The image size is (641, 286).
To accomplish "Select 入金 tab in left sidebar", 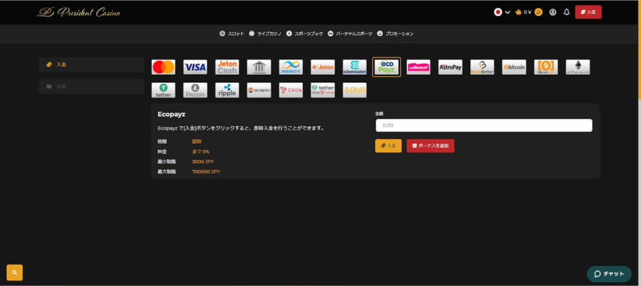I will (x=91, y=65).
